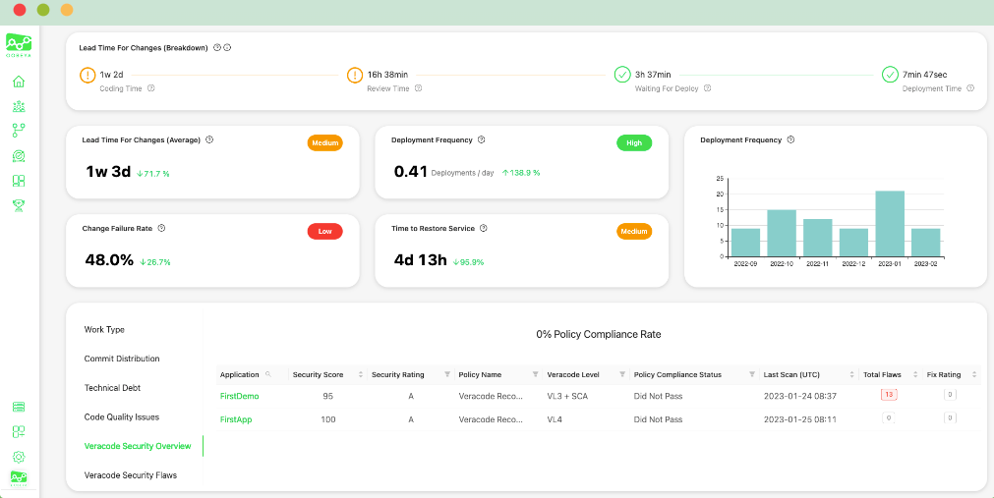Click the 2023-01 bar in chart
994x498 pixels.
pos(890,223)
